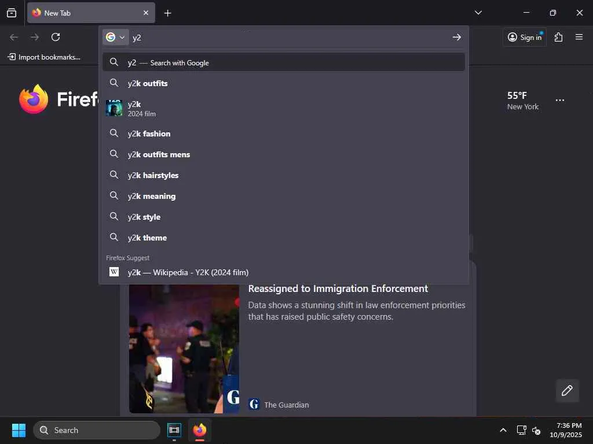
Task: Click the muted volume tray icon
Action: 536,430
